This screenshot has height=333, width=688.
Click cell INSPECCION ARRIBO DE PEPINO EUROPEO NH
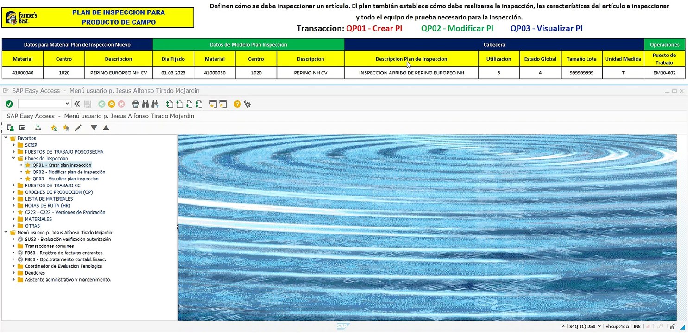[411, 73]
